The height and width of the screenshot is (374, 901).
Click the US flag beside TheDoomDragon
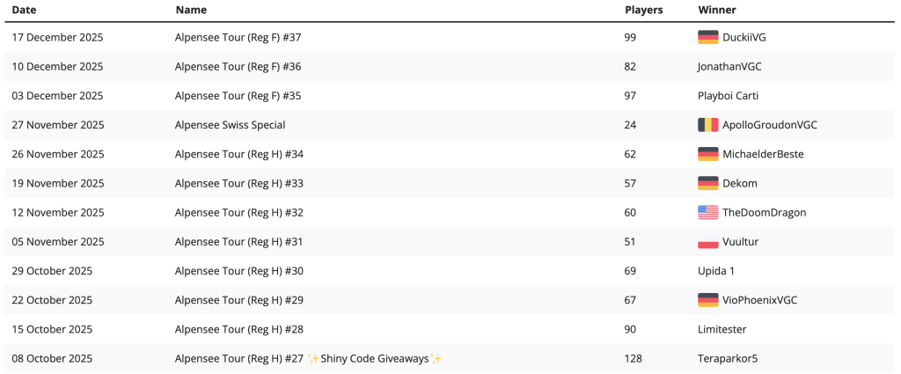pyautogui.click(x=707, y=212)
